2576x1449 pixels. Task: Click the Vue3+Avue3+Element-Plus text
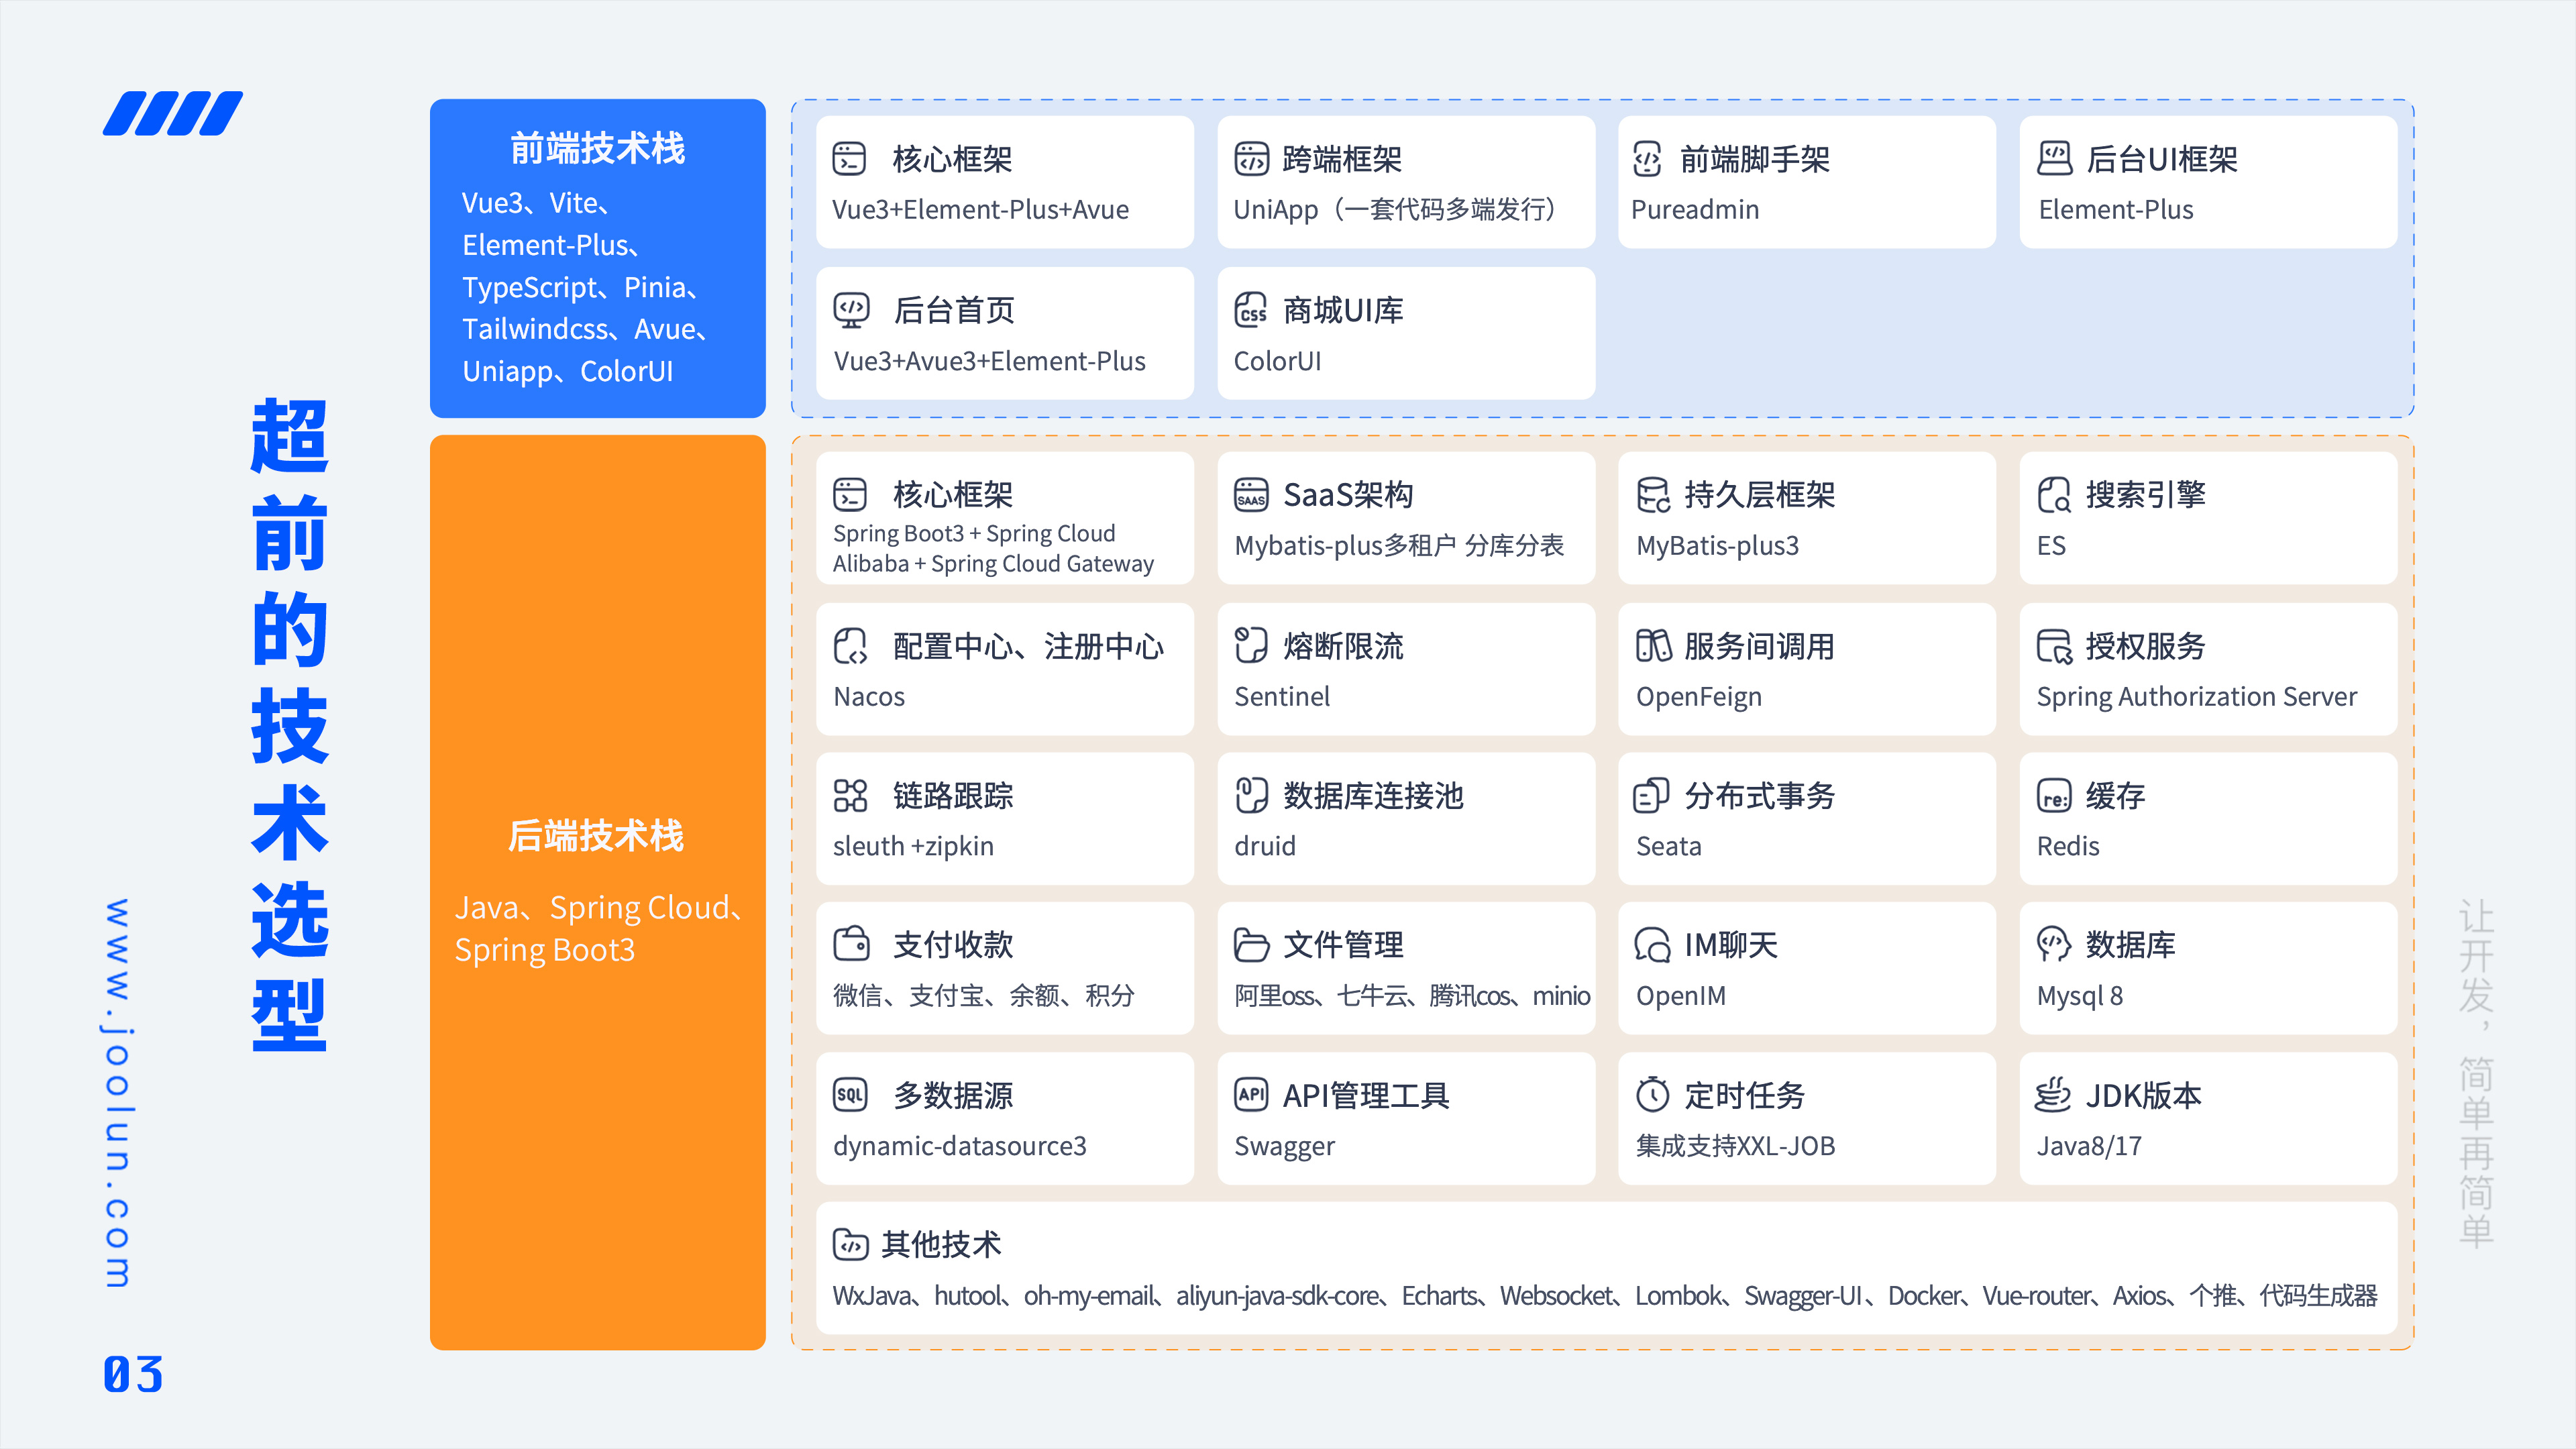[x=990, y=361]
